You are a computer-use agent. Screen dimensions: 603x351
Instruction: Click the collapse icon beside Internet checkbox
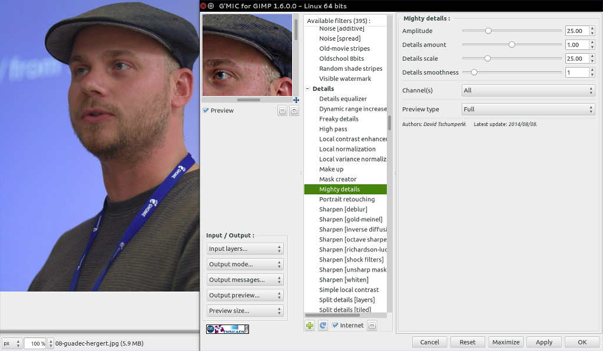click(372, 325)
